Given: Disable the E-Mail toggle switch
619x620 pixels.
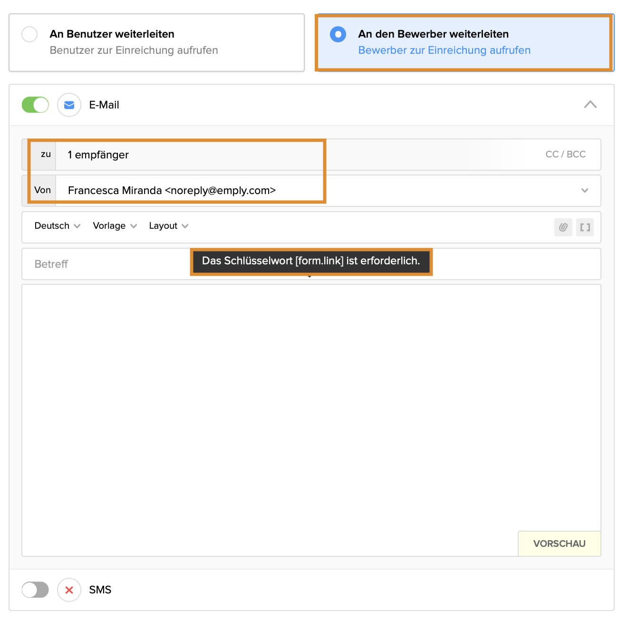Looking at the screenshot, I should pyautogui.click(x=35, y=105).
